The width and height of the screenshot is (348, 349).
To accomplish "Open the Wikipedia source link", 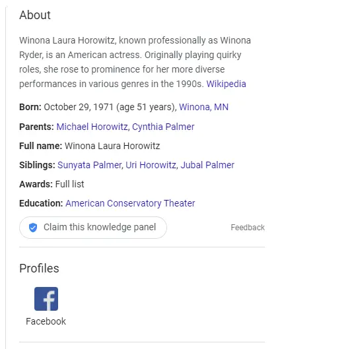I will (x=226, y=84).
